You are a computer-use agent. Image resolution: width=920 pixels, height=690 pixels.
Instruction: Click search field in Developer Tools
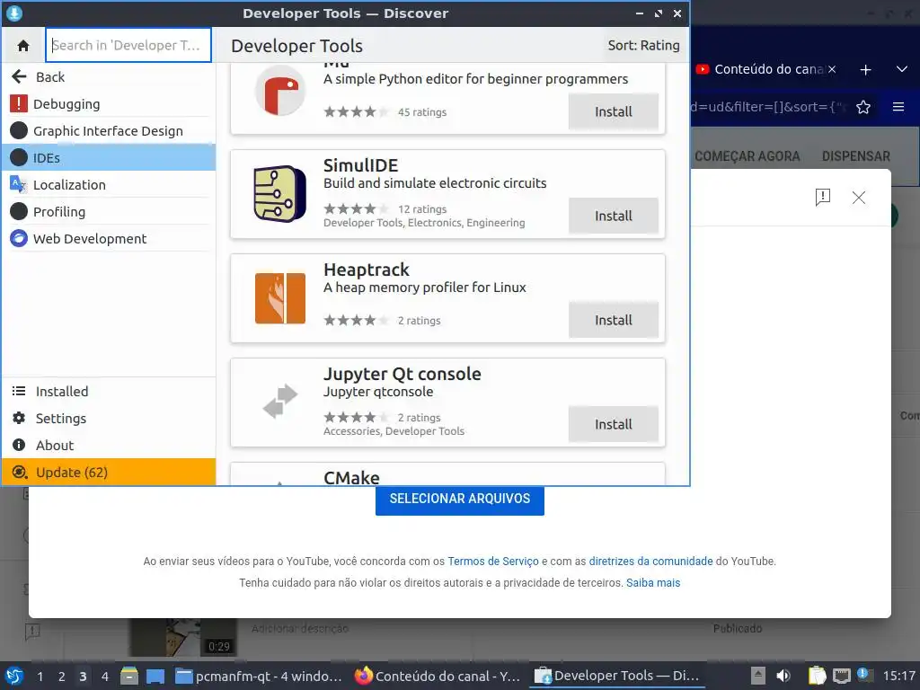(x=128, y=45)
